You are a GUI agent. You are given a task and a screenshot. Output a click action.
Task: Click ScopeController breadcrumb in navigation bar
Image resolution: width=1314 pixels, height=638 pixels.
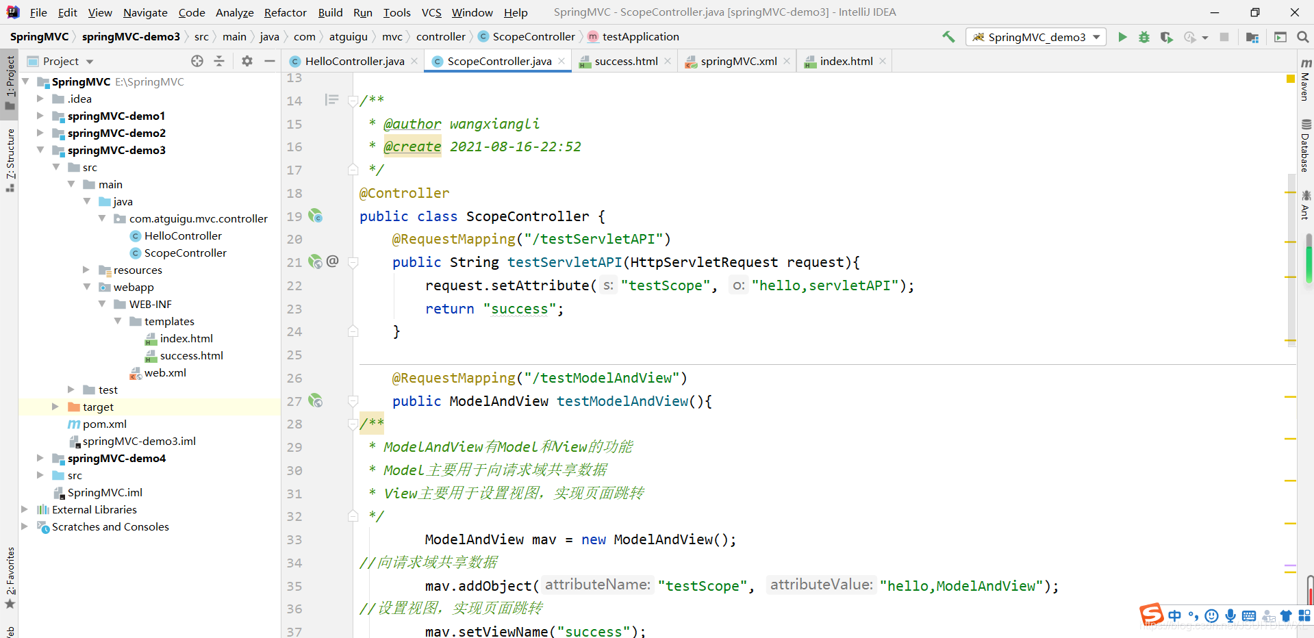coord(533,37)
